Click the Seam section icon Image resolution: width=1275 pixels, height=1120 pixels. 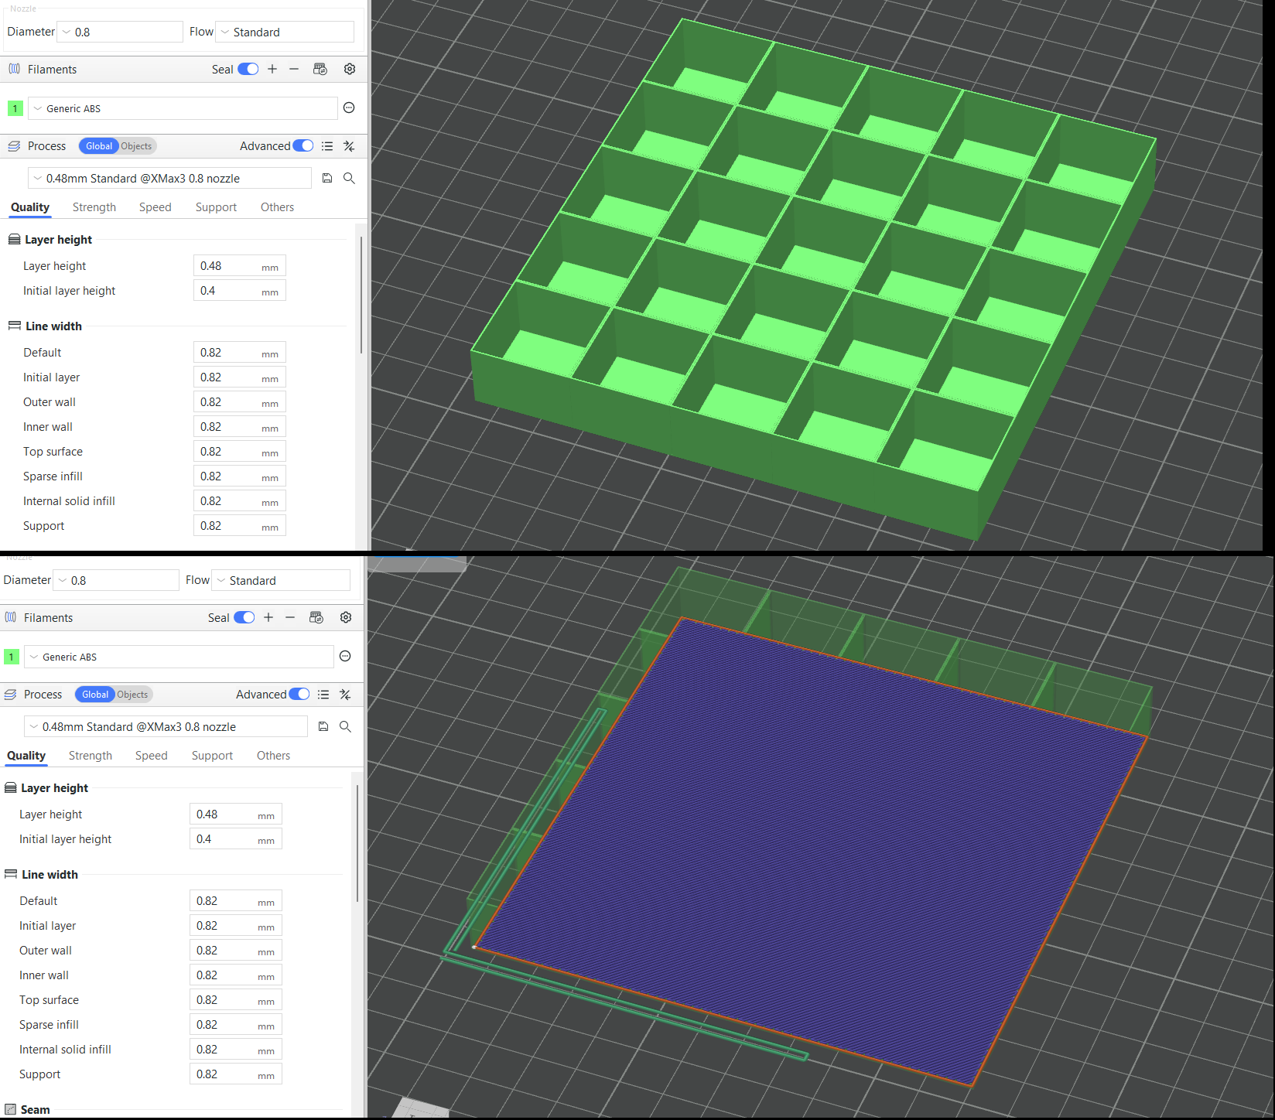tap(10, 1109)
